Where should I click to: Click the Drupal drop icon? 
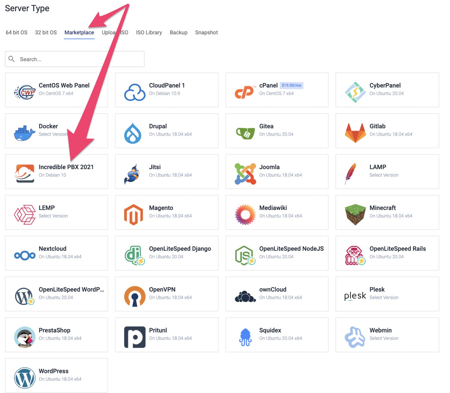[x=133, y=133]
